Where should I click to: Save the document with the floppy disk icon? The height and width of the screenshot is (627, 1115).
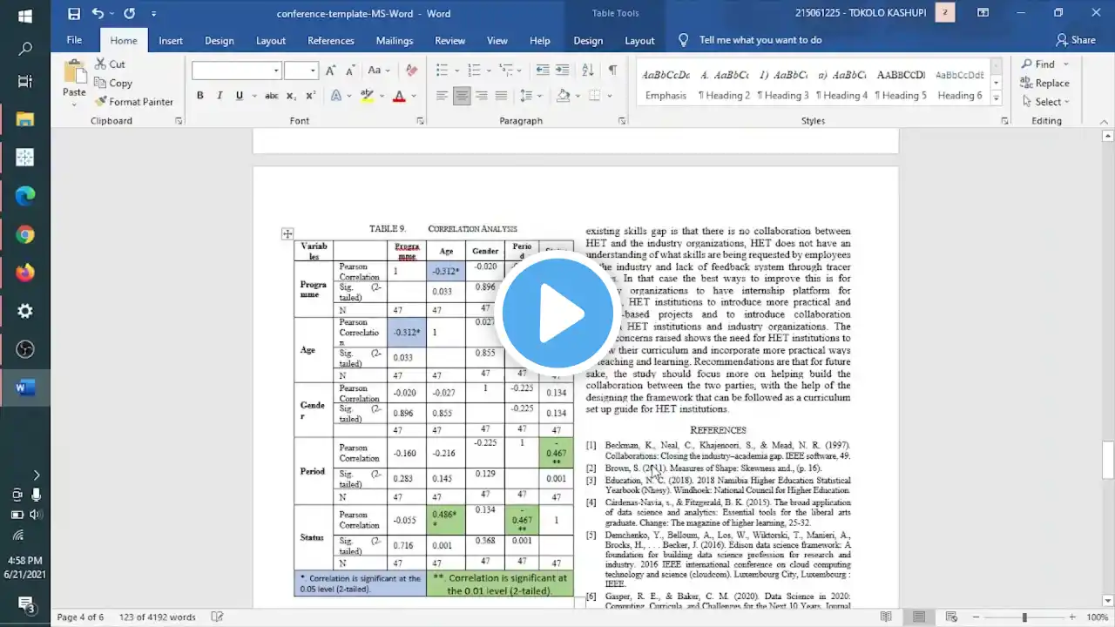(74, 13)
